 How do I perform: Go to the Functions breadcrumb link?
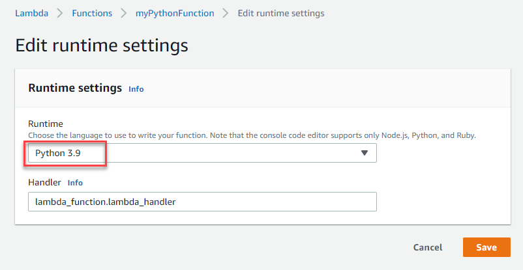(x=92, y=13)
